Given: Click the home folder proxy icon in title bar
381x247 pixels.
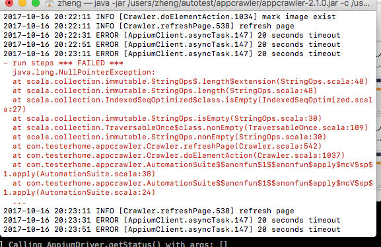Looking at the screenshot, I should [x=50, y=3].
